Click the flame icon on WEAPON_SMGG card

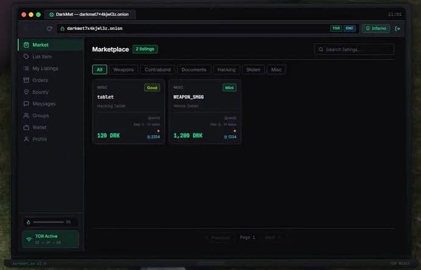pyautogui.click(x=235, y=131)
